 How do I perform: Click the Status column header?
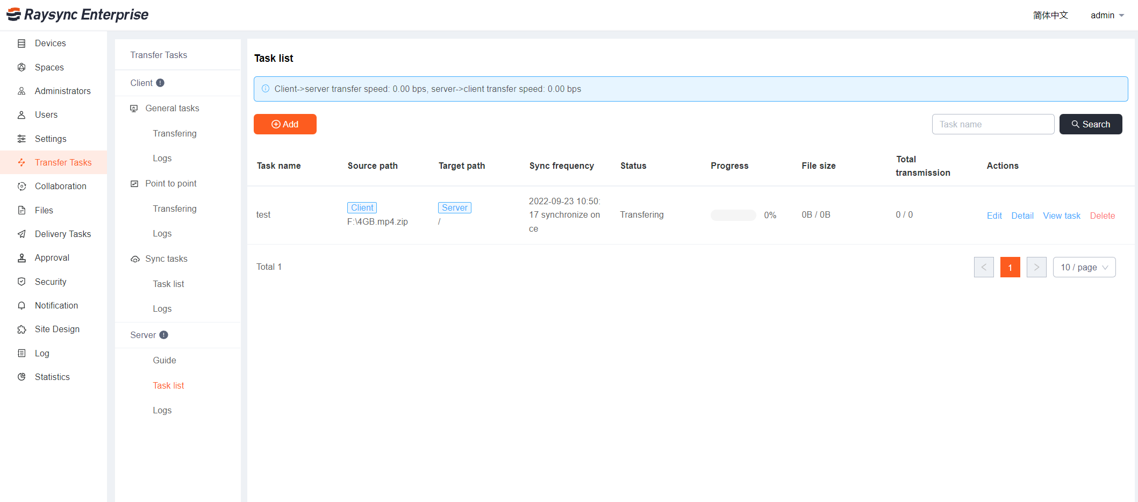(x=633, y=166)
